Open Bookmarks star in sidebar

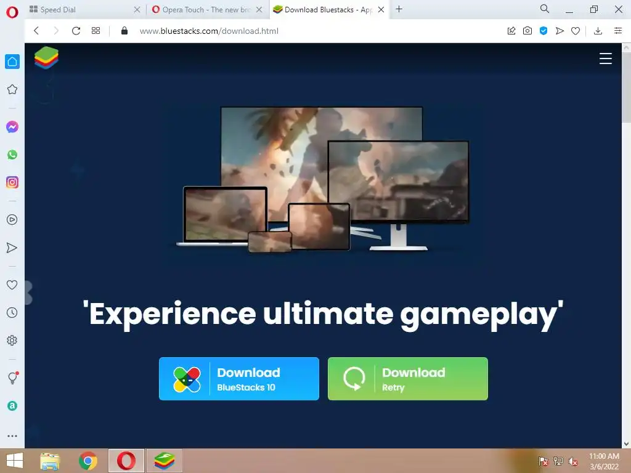(12, 89)
